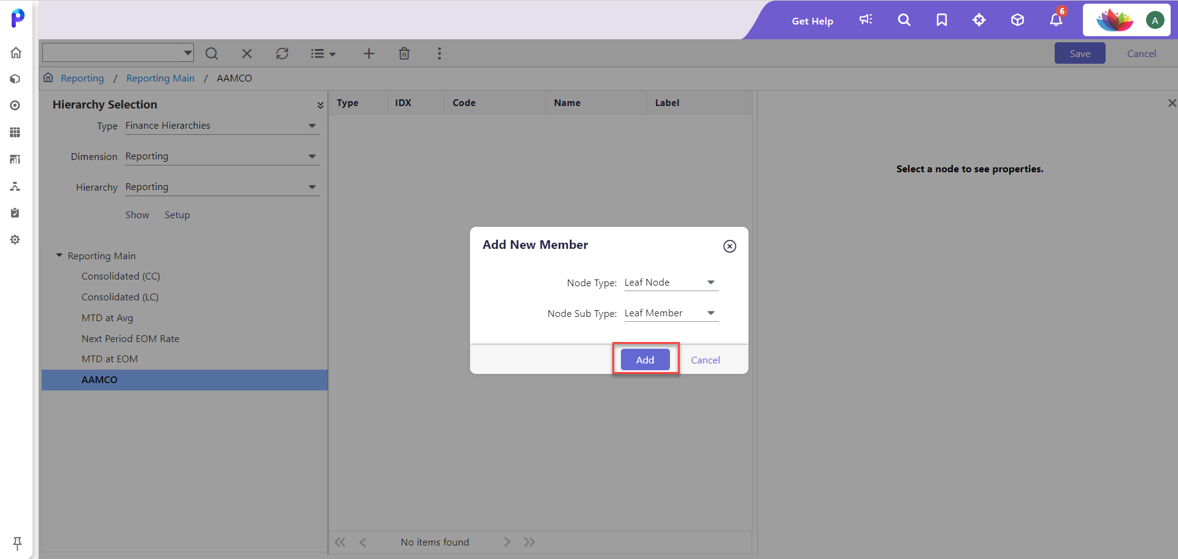Screen dimensions: 1178x559
Task: Click the Show link
Action: pos(137,215)
